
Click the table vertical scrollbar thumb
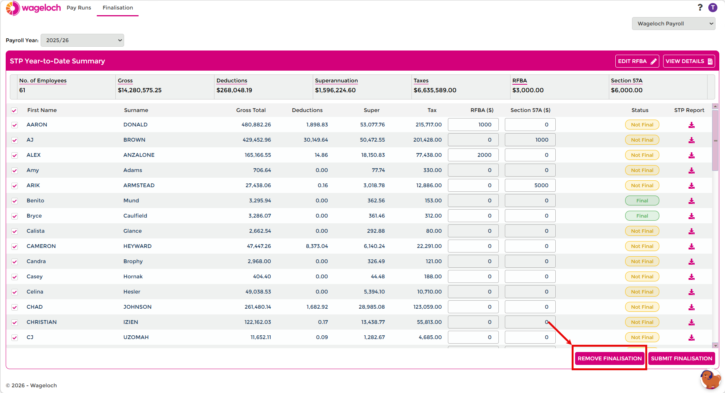click(x=715, y=140)
